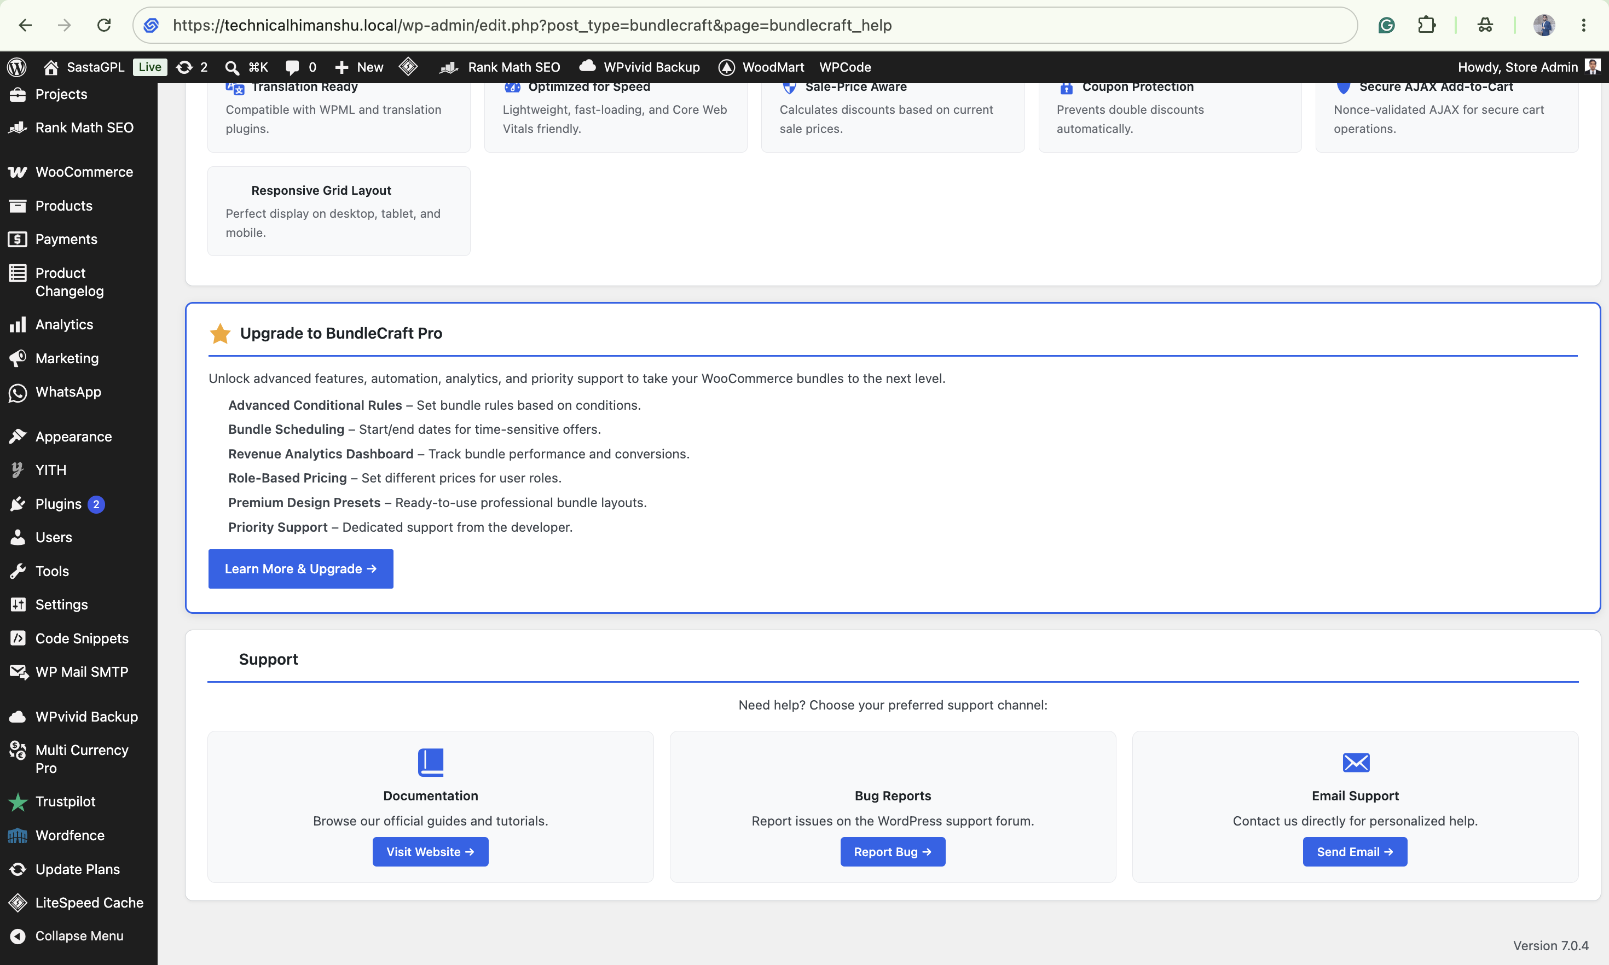Open Projects in the sidebar
The width and height of the screenshot is (1609, 965).
79,94
